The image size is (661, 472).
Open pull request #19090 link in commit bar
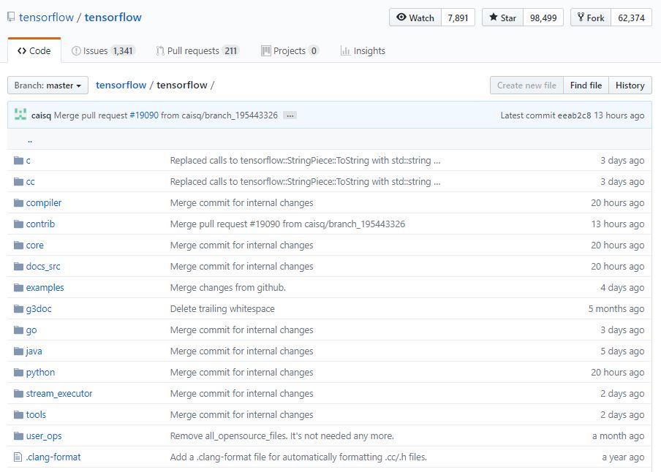[x=144, y=115]
